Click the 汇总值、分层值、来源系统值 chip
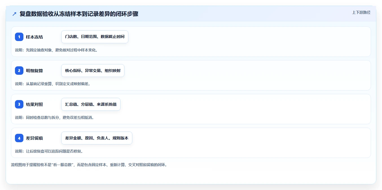Viewport: 382px width, 190px height. point(91,104)
